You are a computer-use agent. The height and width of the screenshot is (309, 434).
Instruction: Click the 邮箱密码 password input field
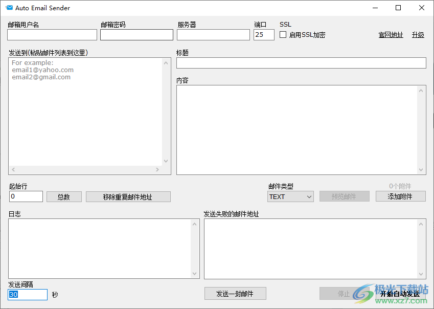click(x=136, y=34)
